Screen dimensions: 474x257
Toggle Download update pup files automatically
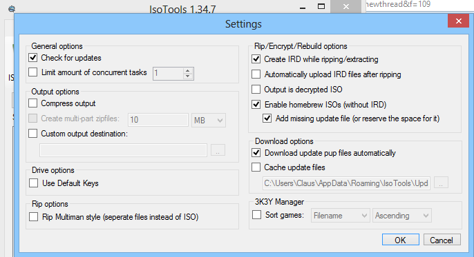point(256,152)
